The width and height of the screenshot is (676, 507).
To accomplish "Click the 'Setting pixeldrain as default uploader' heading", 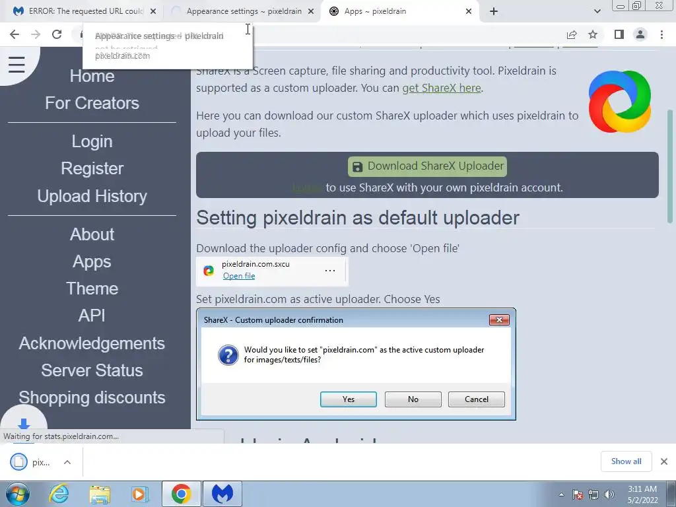I will click(x=358, y=218).
